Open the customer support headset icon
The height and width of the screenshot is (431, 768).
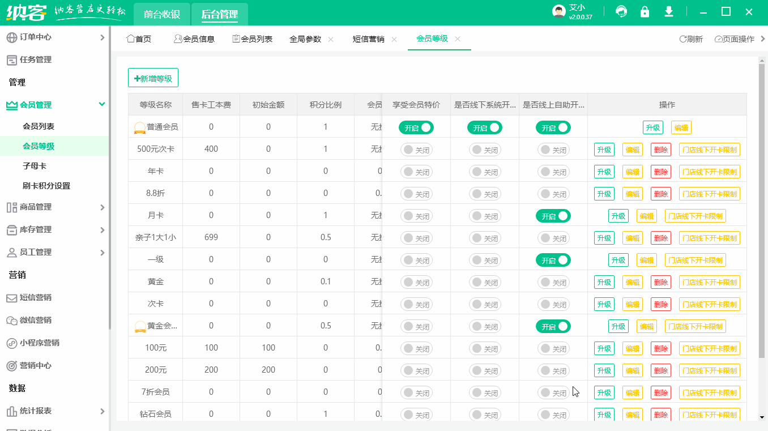(621, 11)
